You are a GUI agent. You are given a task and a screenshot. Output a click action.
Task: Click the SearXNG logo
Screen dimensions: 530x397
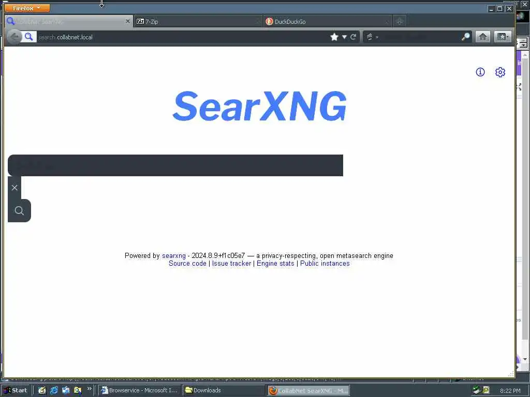260,106
